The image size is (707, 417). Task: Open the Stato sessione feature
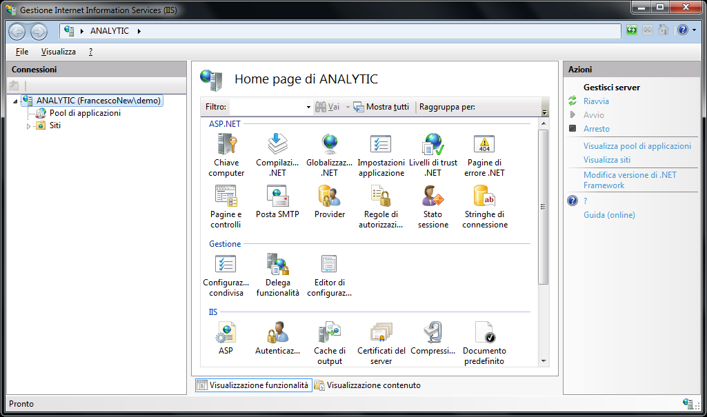coord(432,198)
